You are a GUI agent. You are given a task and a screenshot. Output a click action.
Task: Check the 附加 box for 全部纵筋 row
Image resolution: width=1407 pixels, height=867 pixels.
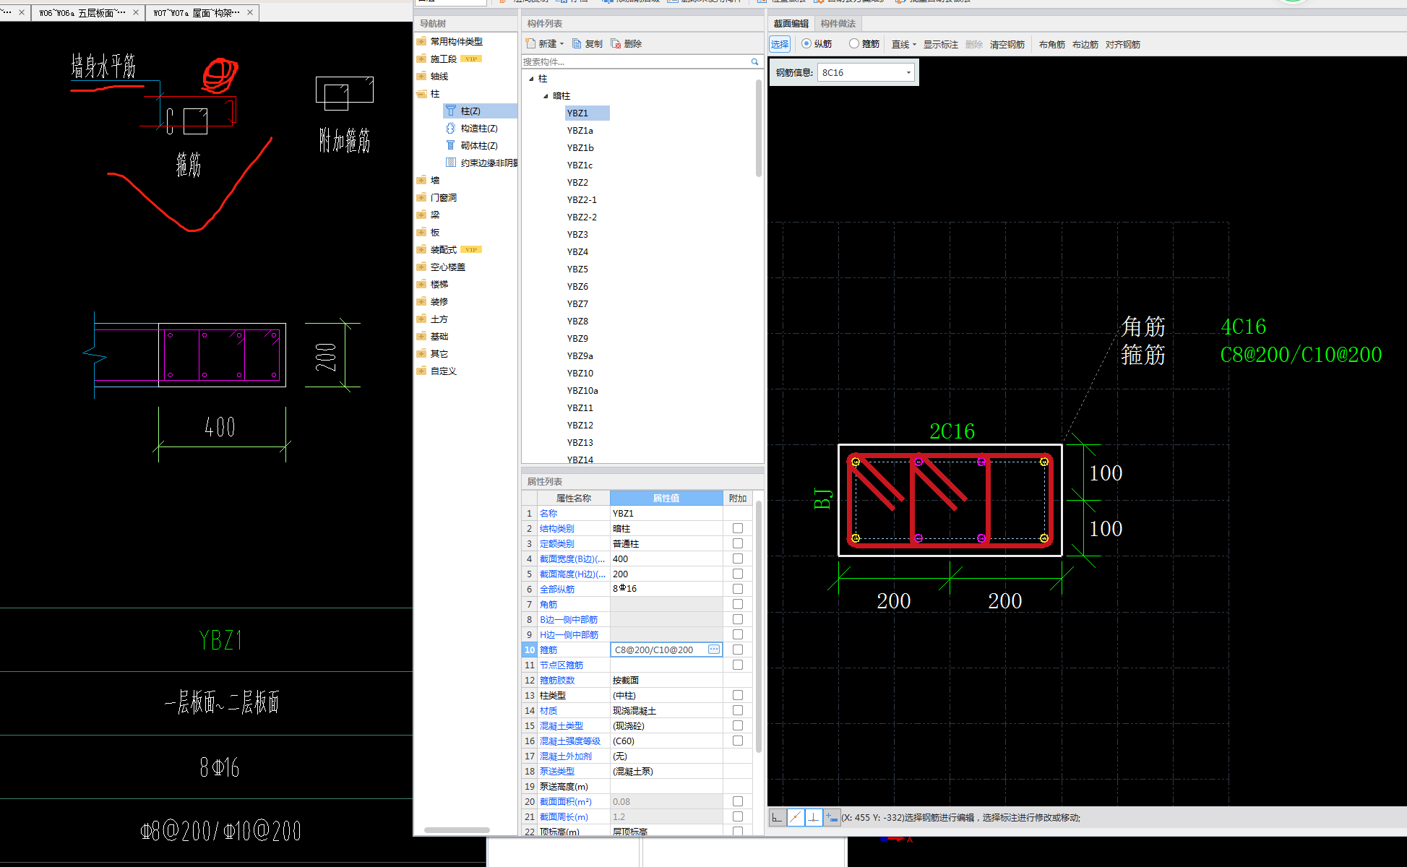coord(738,589)
